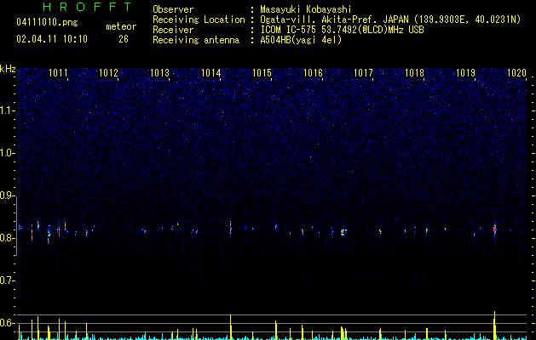Click the Receiving antenna label
536x340 pixels.
pyautogui.click(x=196, y=40)
